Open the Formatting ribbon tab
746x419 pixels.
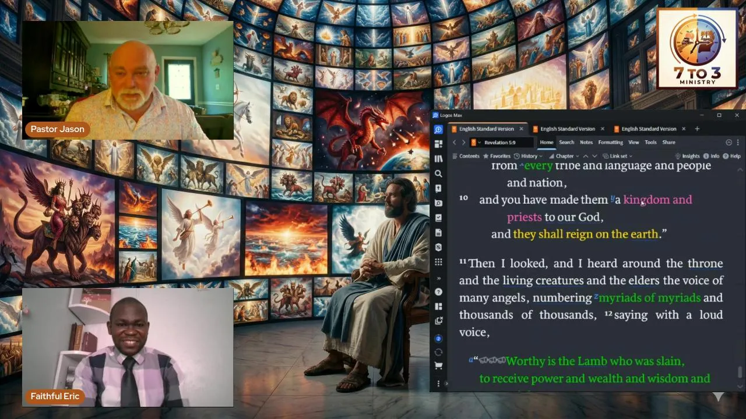click(x=611, y=143)
